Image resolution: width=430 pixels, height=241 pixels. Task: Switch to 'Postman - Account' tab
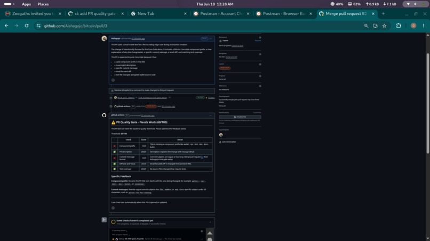[x=221, y=13]
